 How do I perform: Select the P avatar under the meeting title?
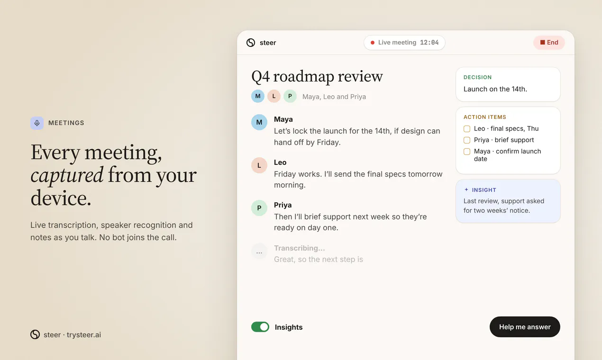(x=290, y=96)
